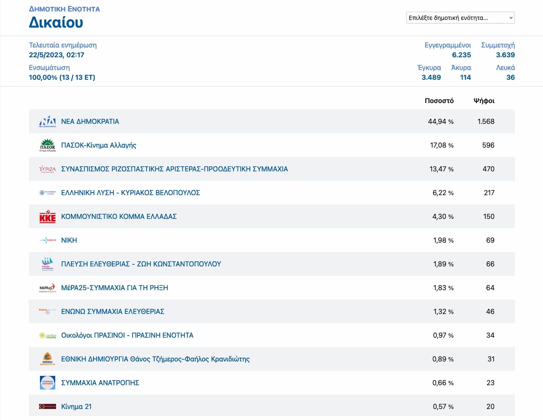This screenshot has width=543, height=420.
Task: Click the ΕΝΩΝΩ party logo
Action: tap(48, 311)
